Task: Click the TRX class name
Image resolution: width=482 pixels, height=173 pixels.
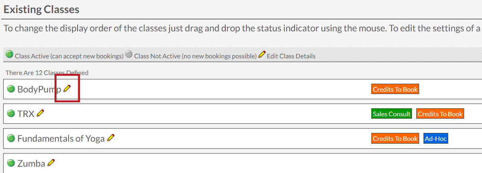Action: [26, 114]
